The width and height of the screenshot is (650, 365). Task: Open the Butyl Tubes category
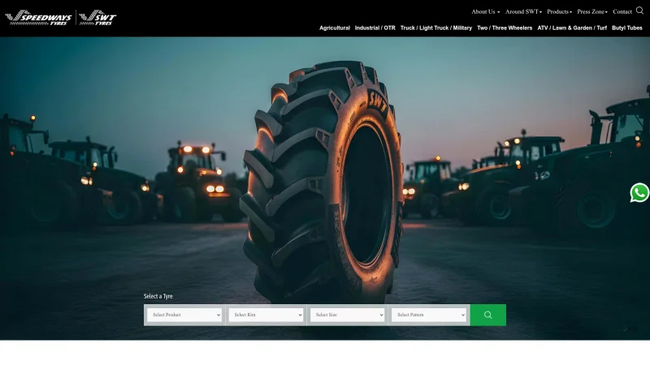pyautogui.click(x=626, y=28)
